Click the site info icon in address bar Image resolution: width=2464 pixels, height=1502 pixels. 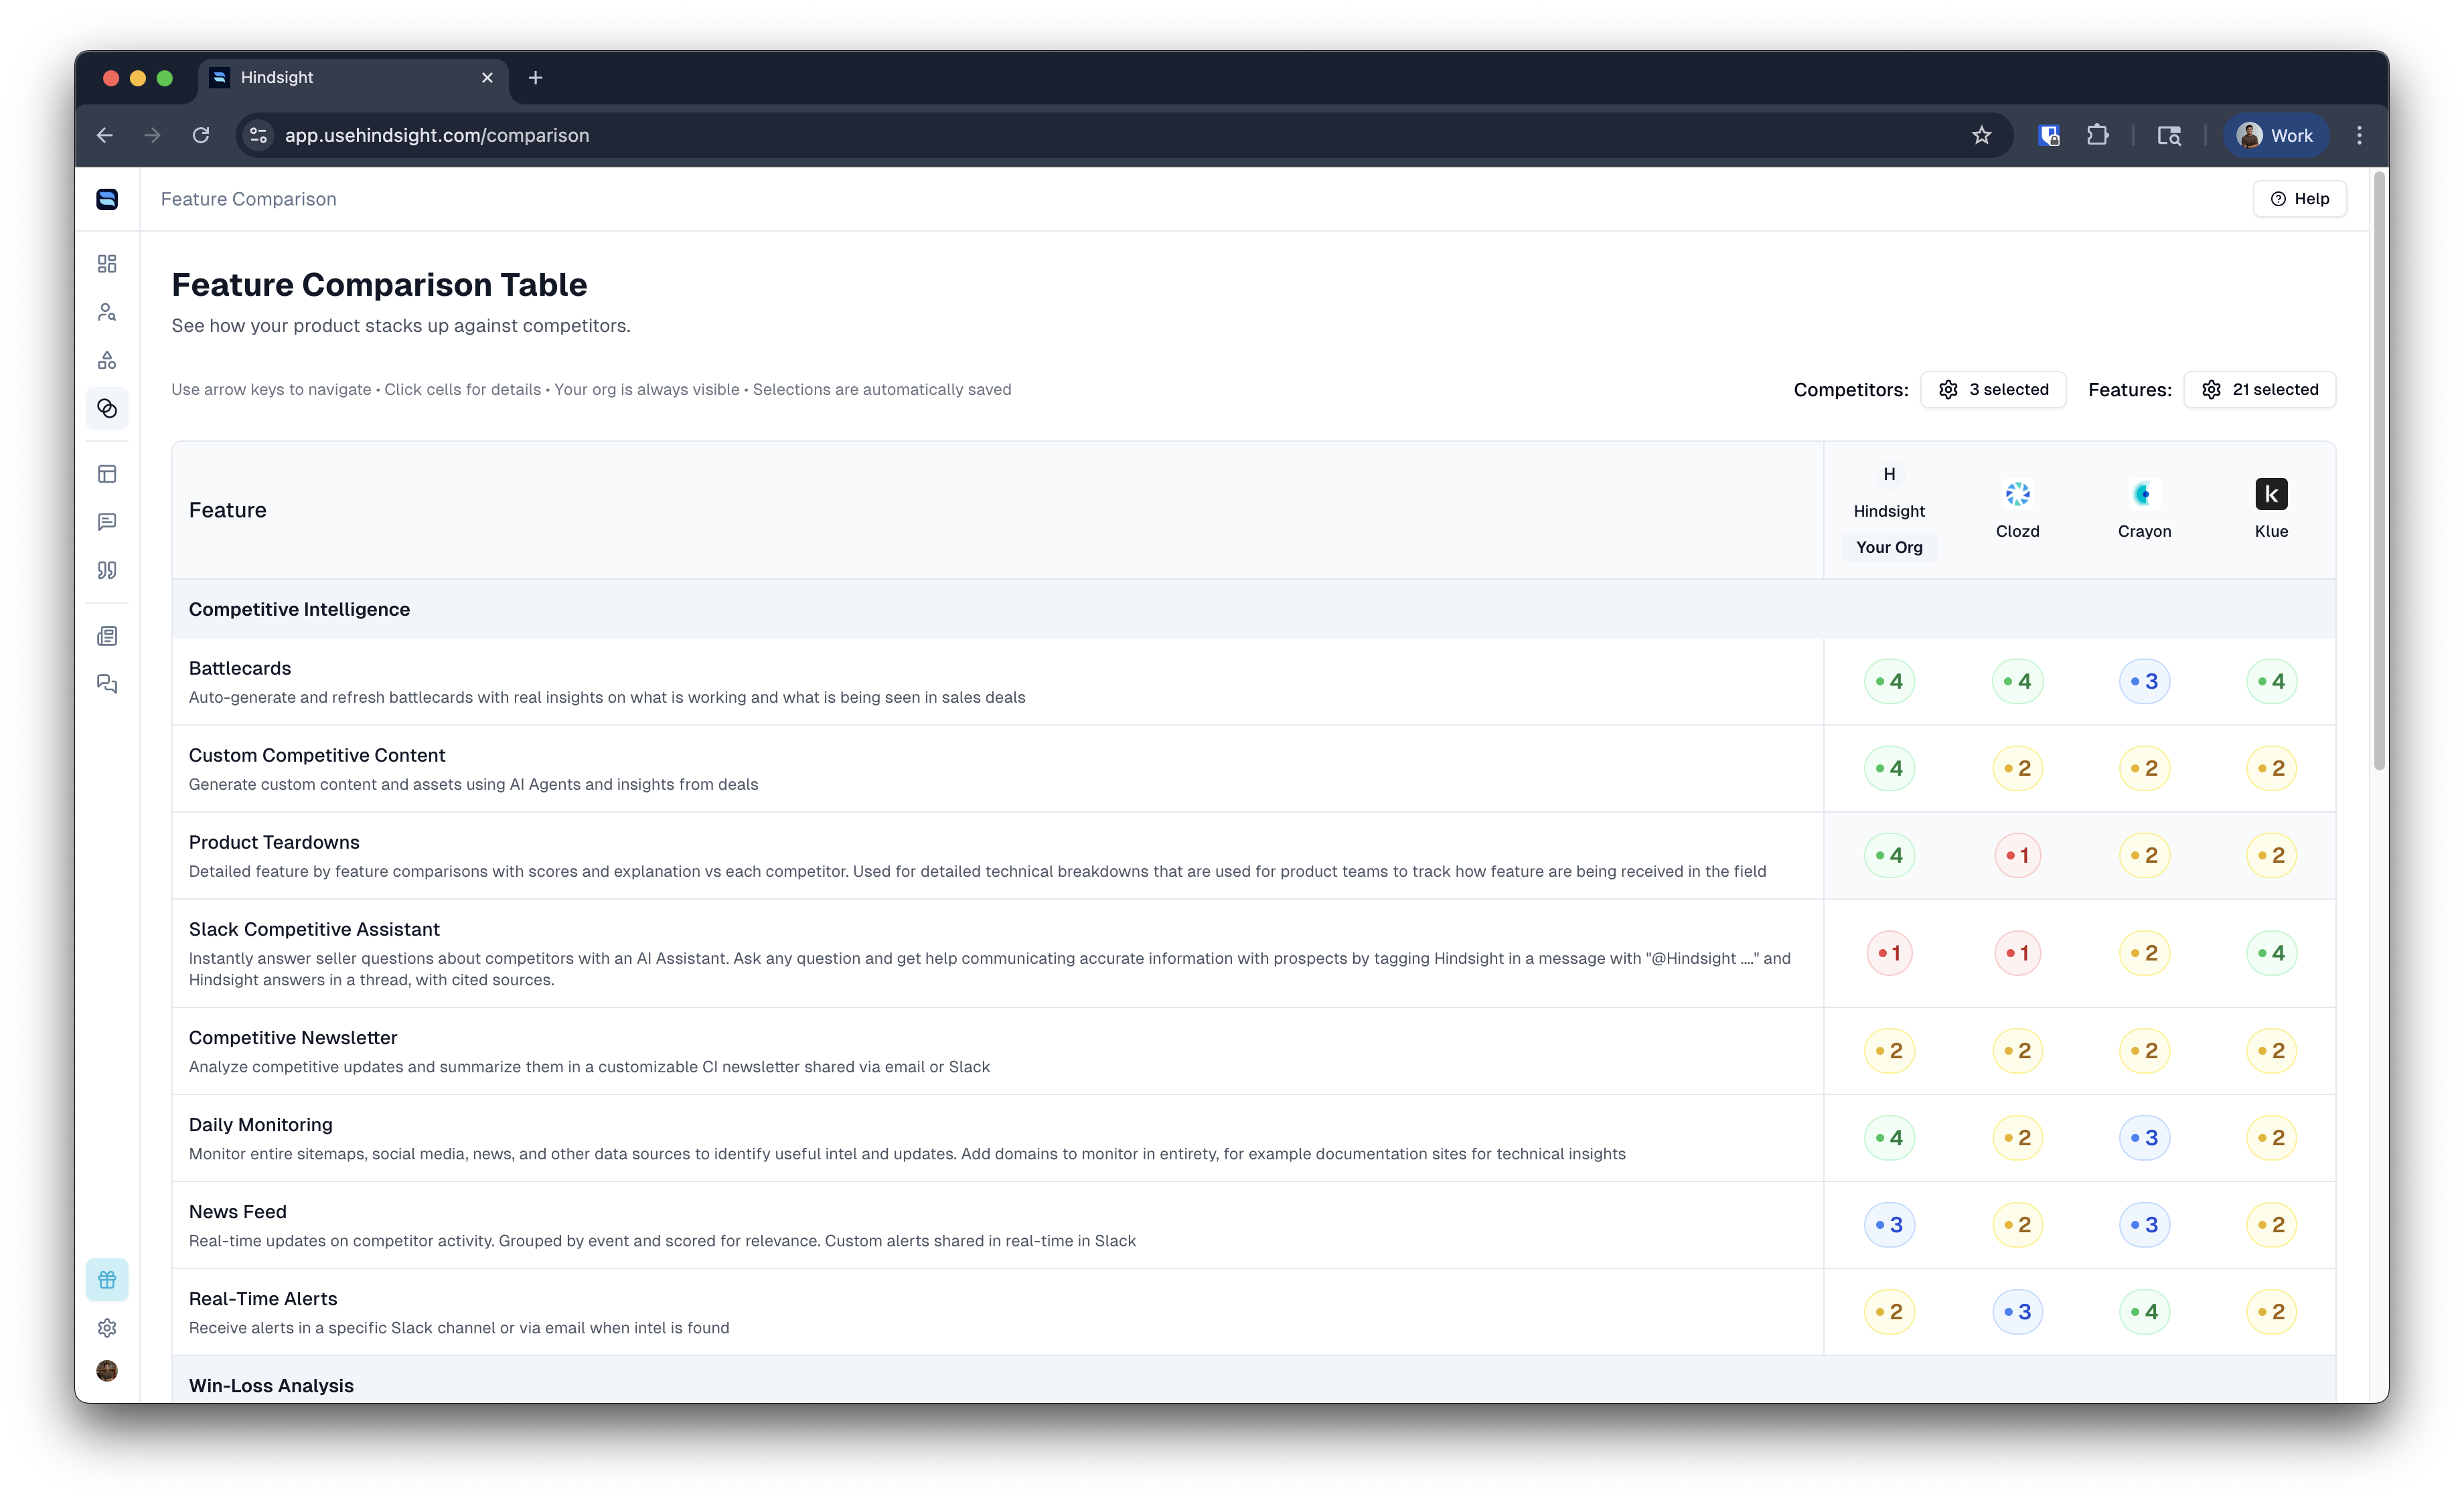(x=258, y=135)
